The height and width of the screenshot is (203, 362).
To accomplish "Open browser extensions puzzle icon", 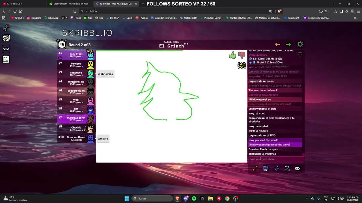I will (321, 11).
